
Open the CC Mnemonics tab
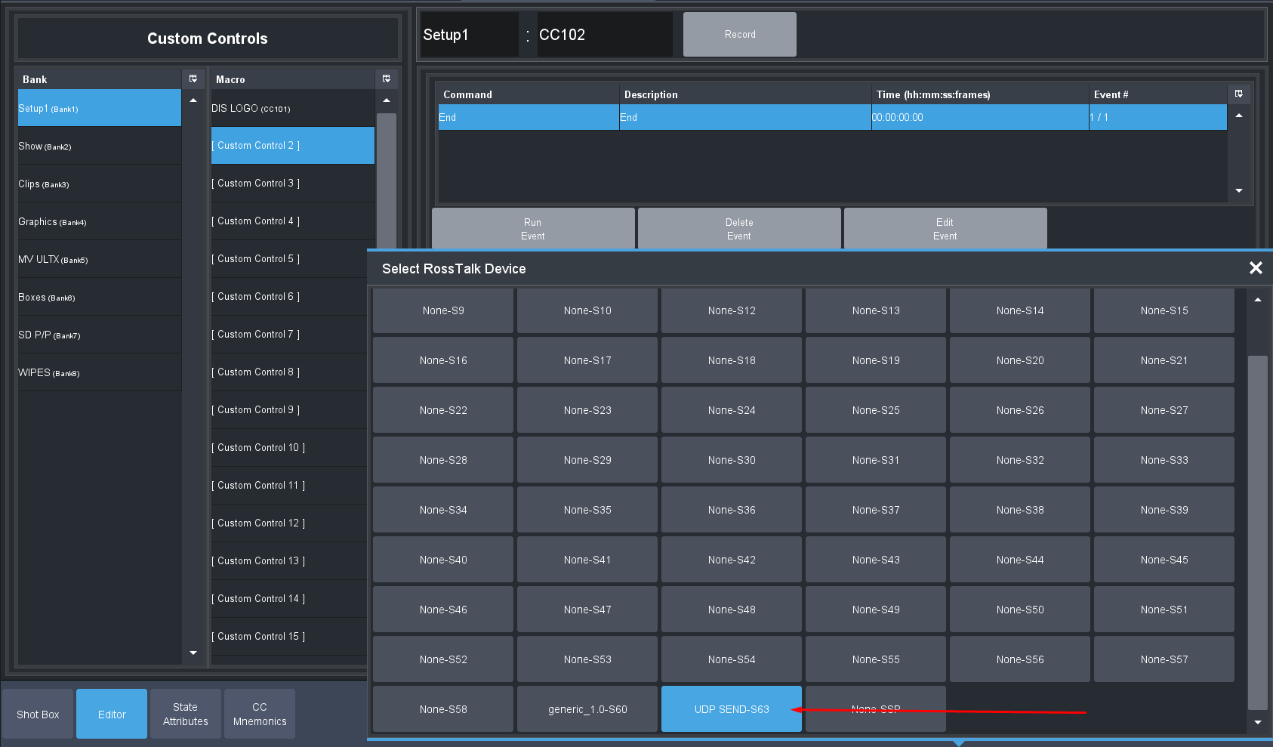pyautogui.click(x=260, y=714)
